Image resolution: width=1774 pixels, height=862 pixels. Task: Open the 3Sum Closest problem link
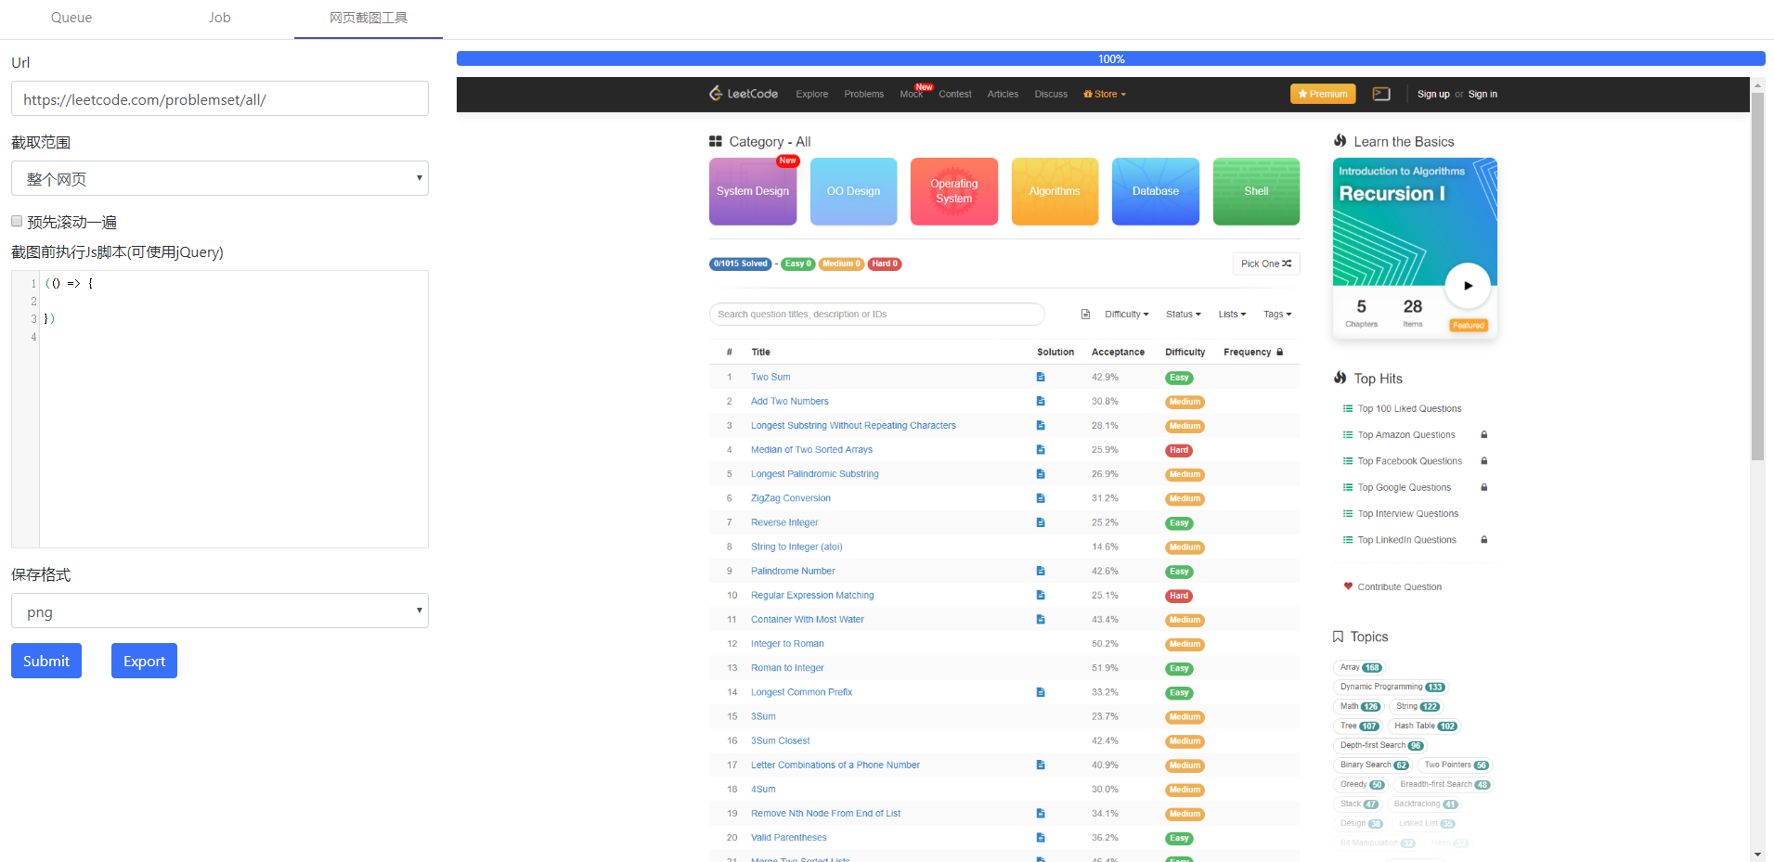pyautogui.click(x=781, y=740)
